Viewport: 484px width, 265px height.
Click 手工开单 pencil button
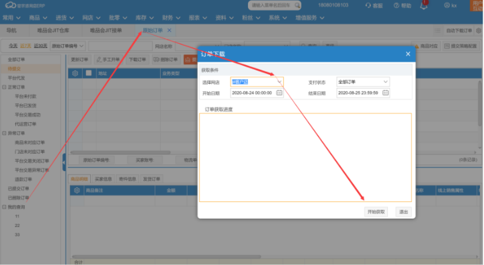(108, 60)
